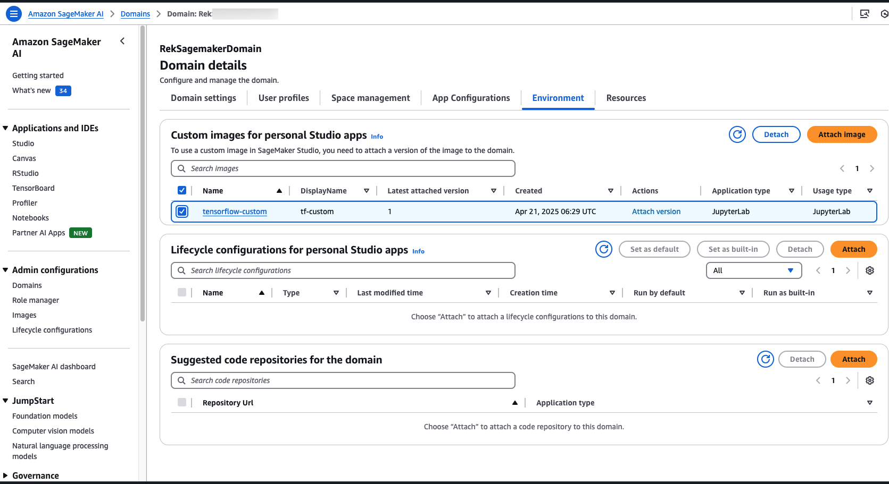Sort by Application type in custom images
The image size is (889, 484).
click(792, 191)
